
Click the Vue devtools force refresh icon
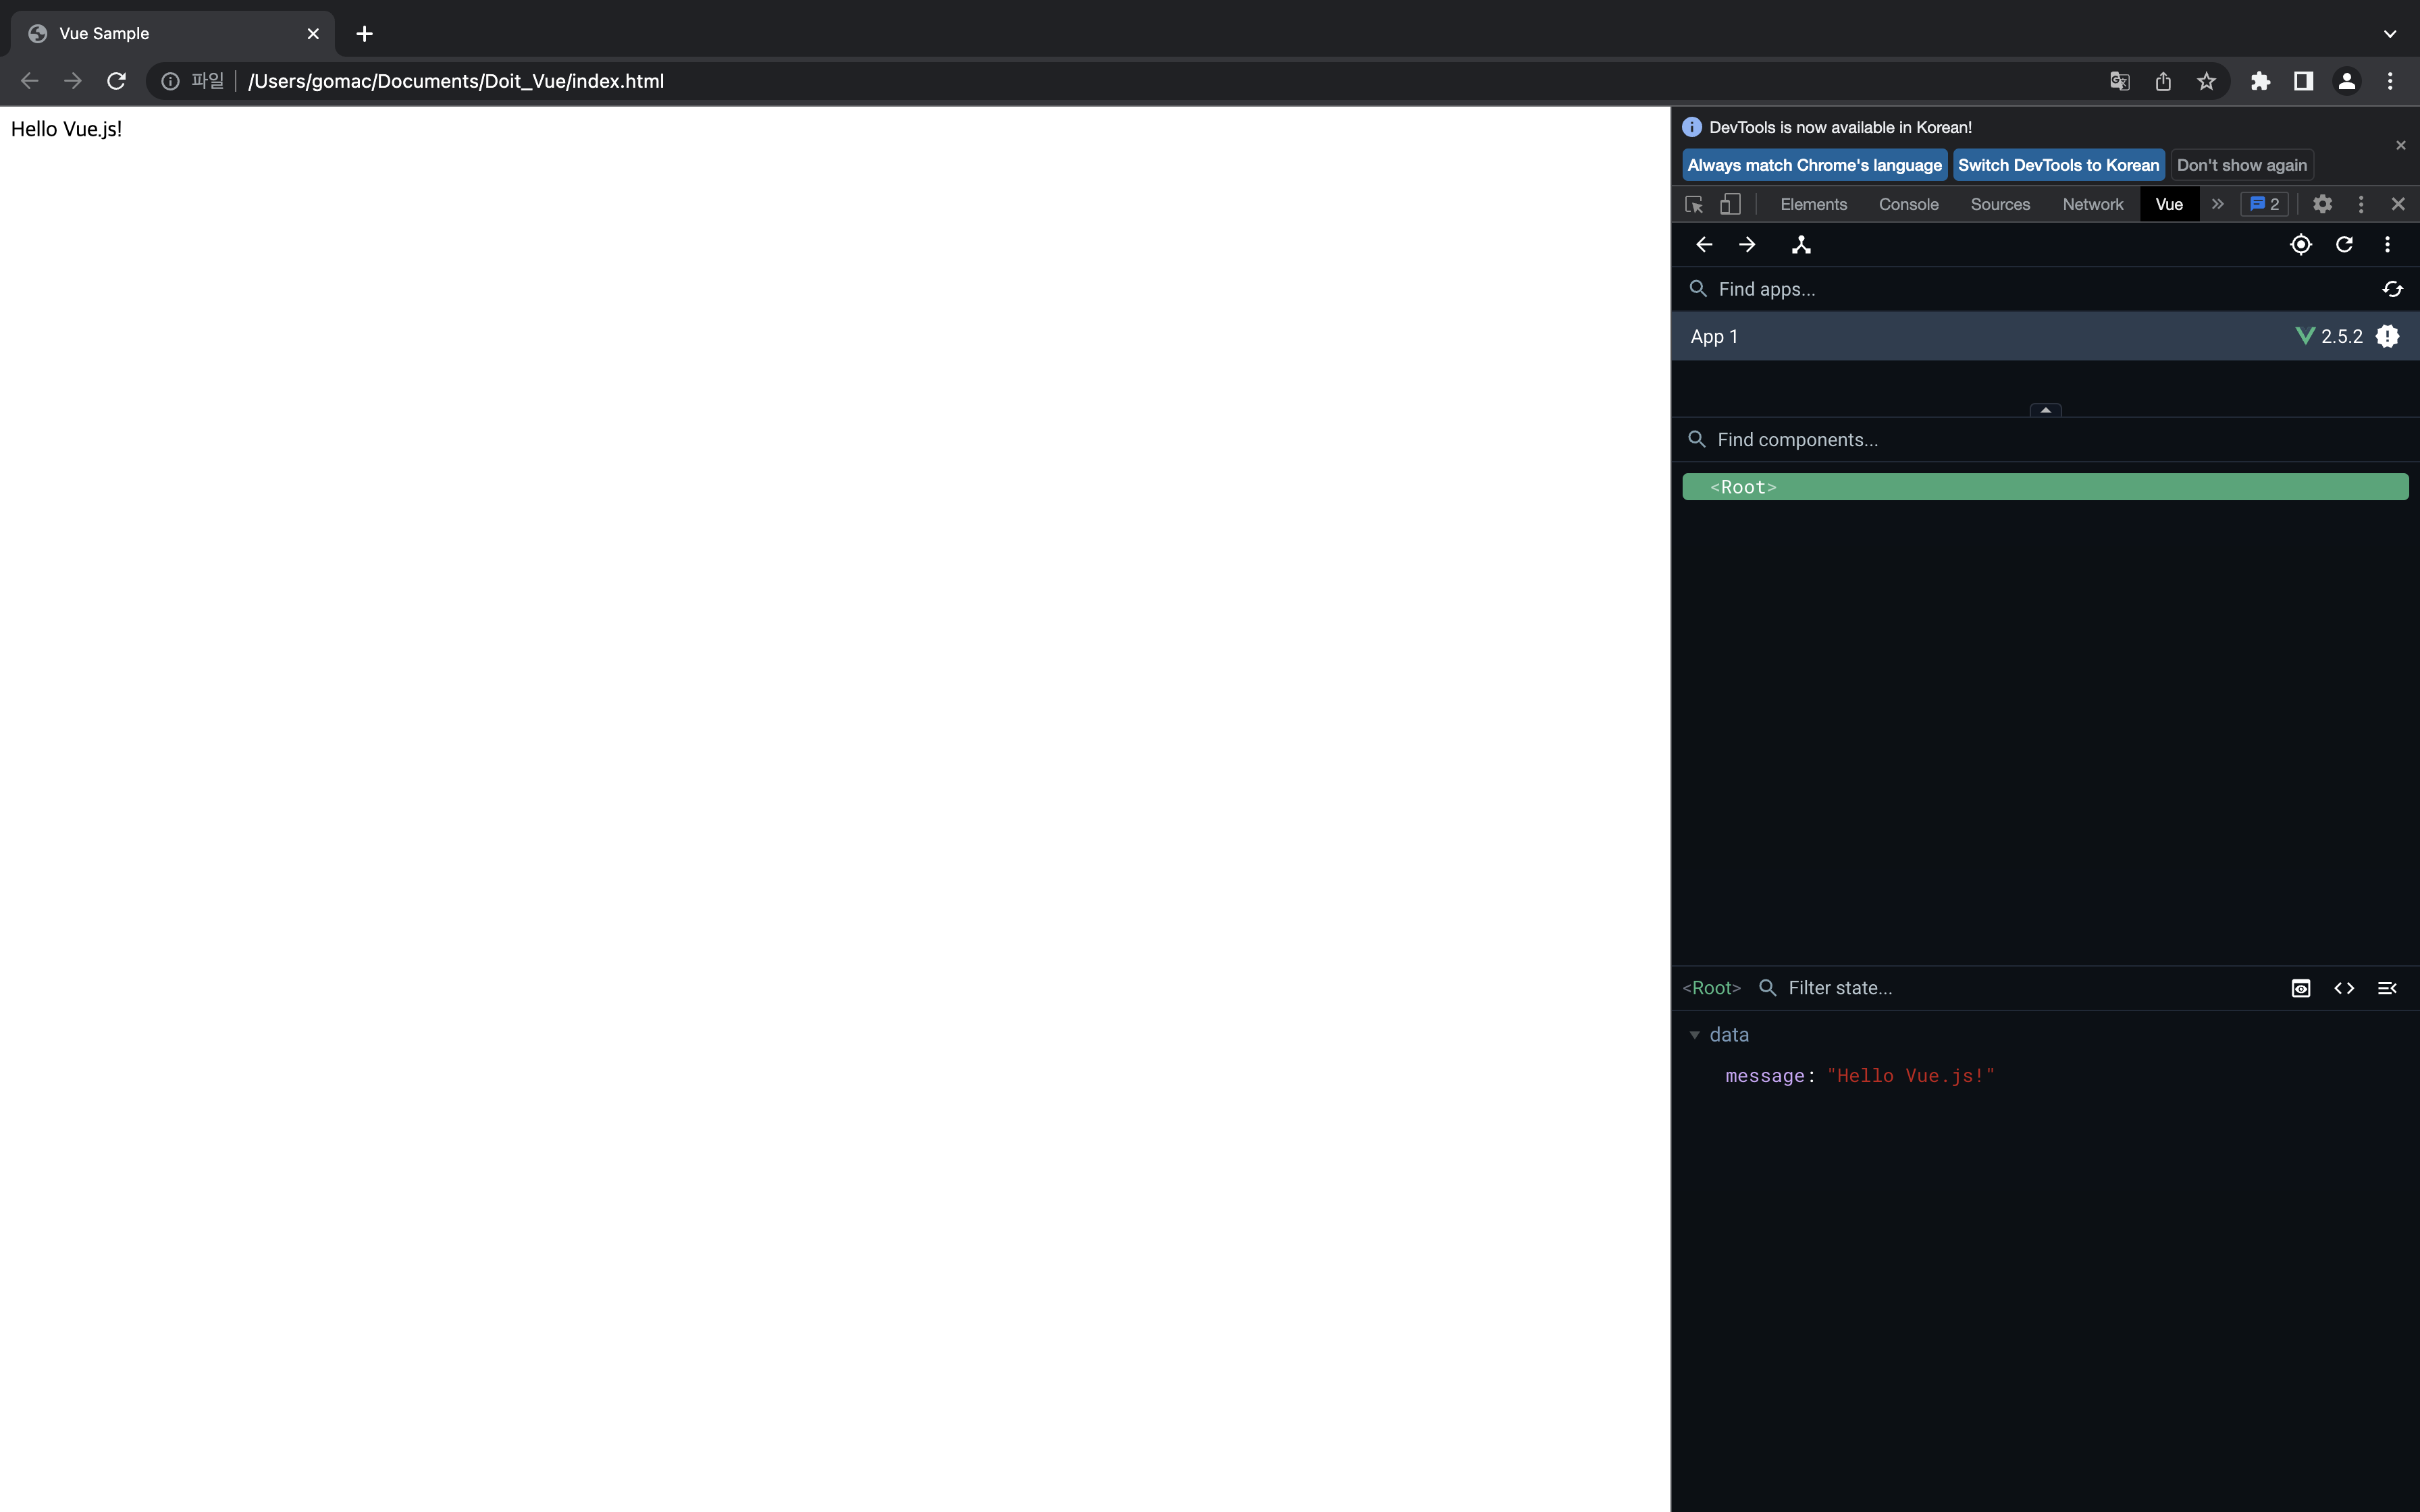[2344, 245]
